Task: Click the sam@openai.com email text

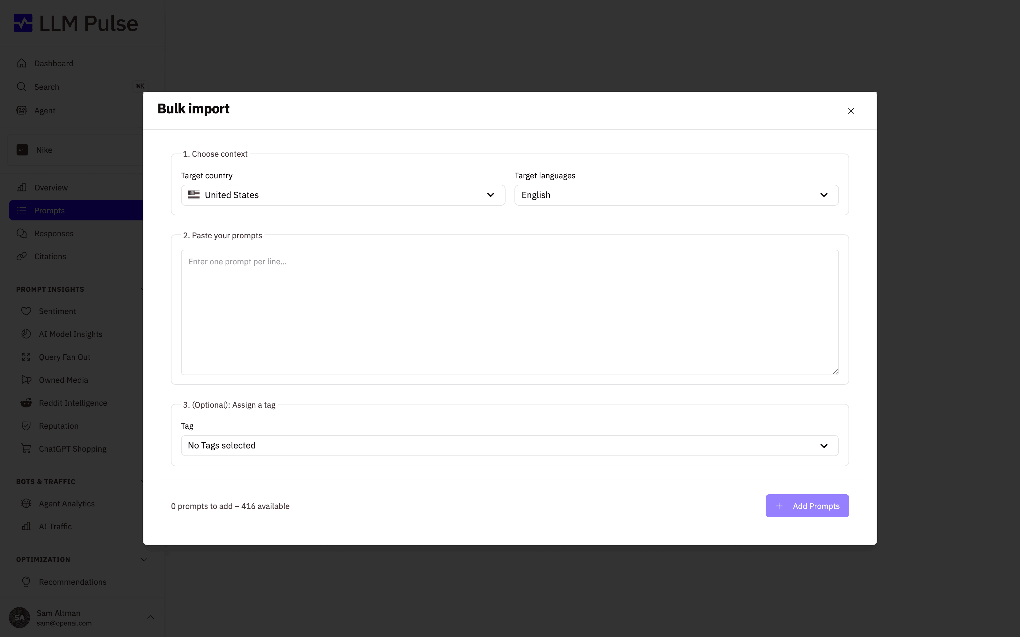Action: (x=64, y=623)
